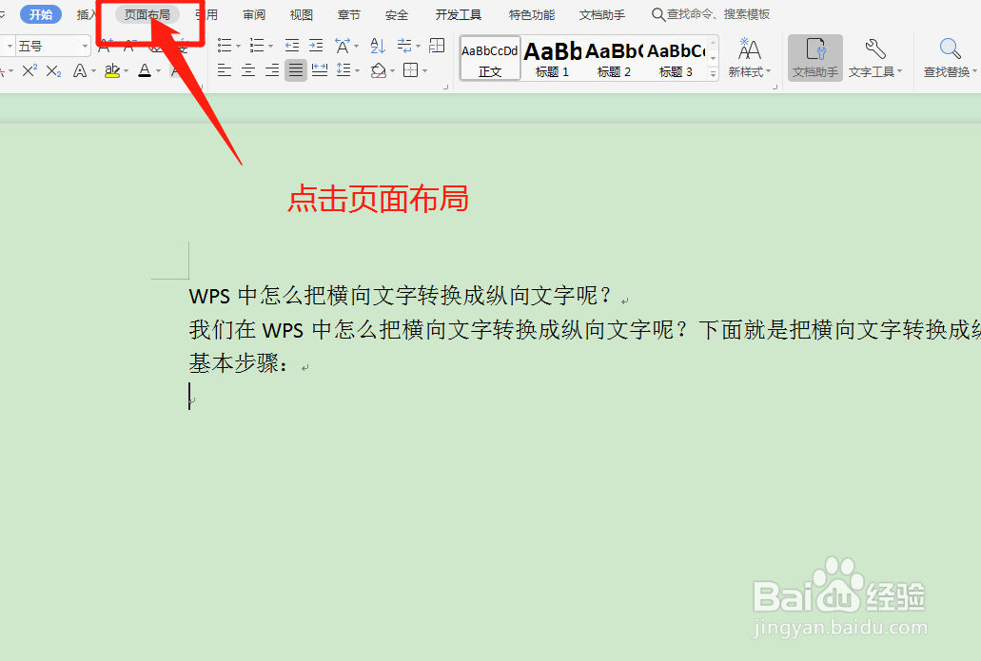981x661 pixels.
Task: Apply yellow text highlight
Action: click(x=112, y=70)
